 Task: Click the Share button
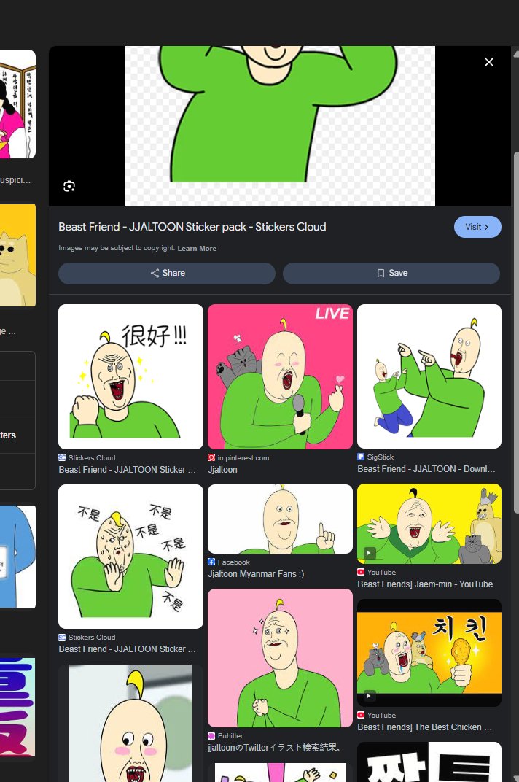point(167,274)
